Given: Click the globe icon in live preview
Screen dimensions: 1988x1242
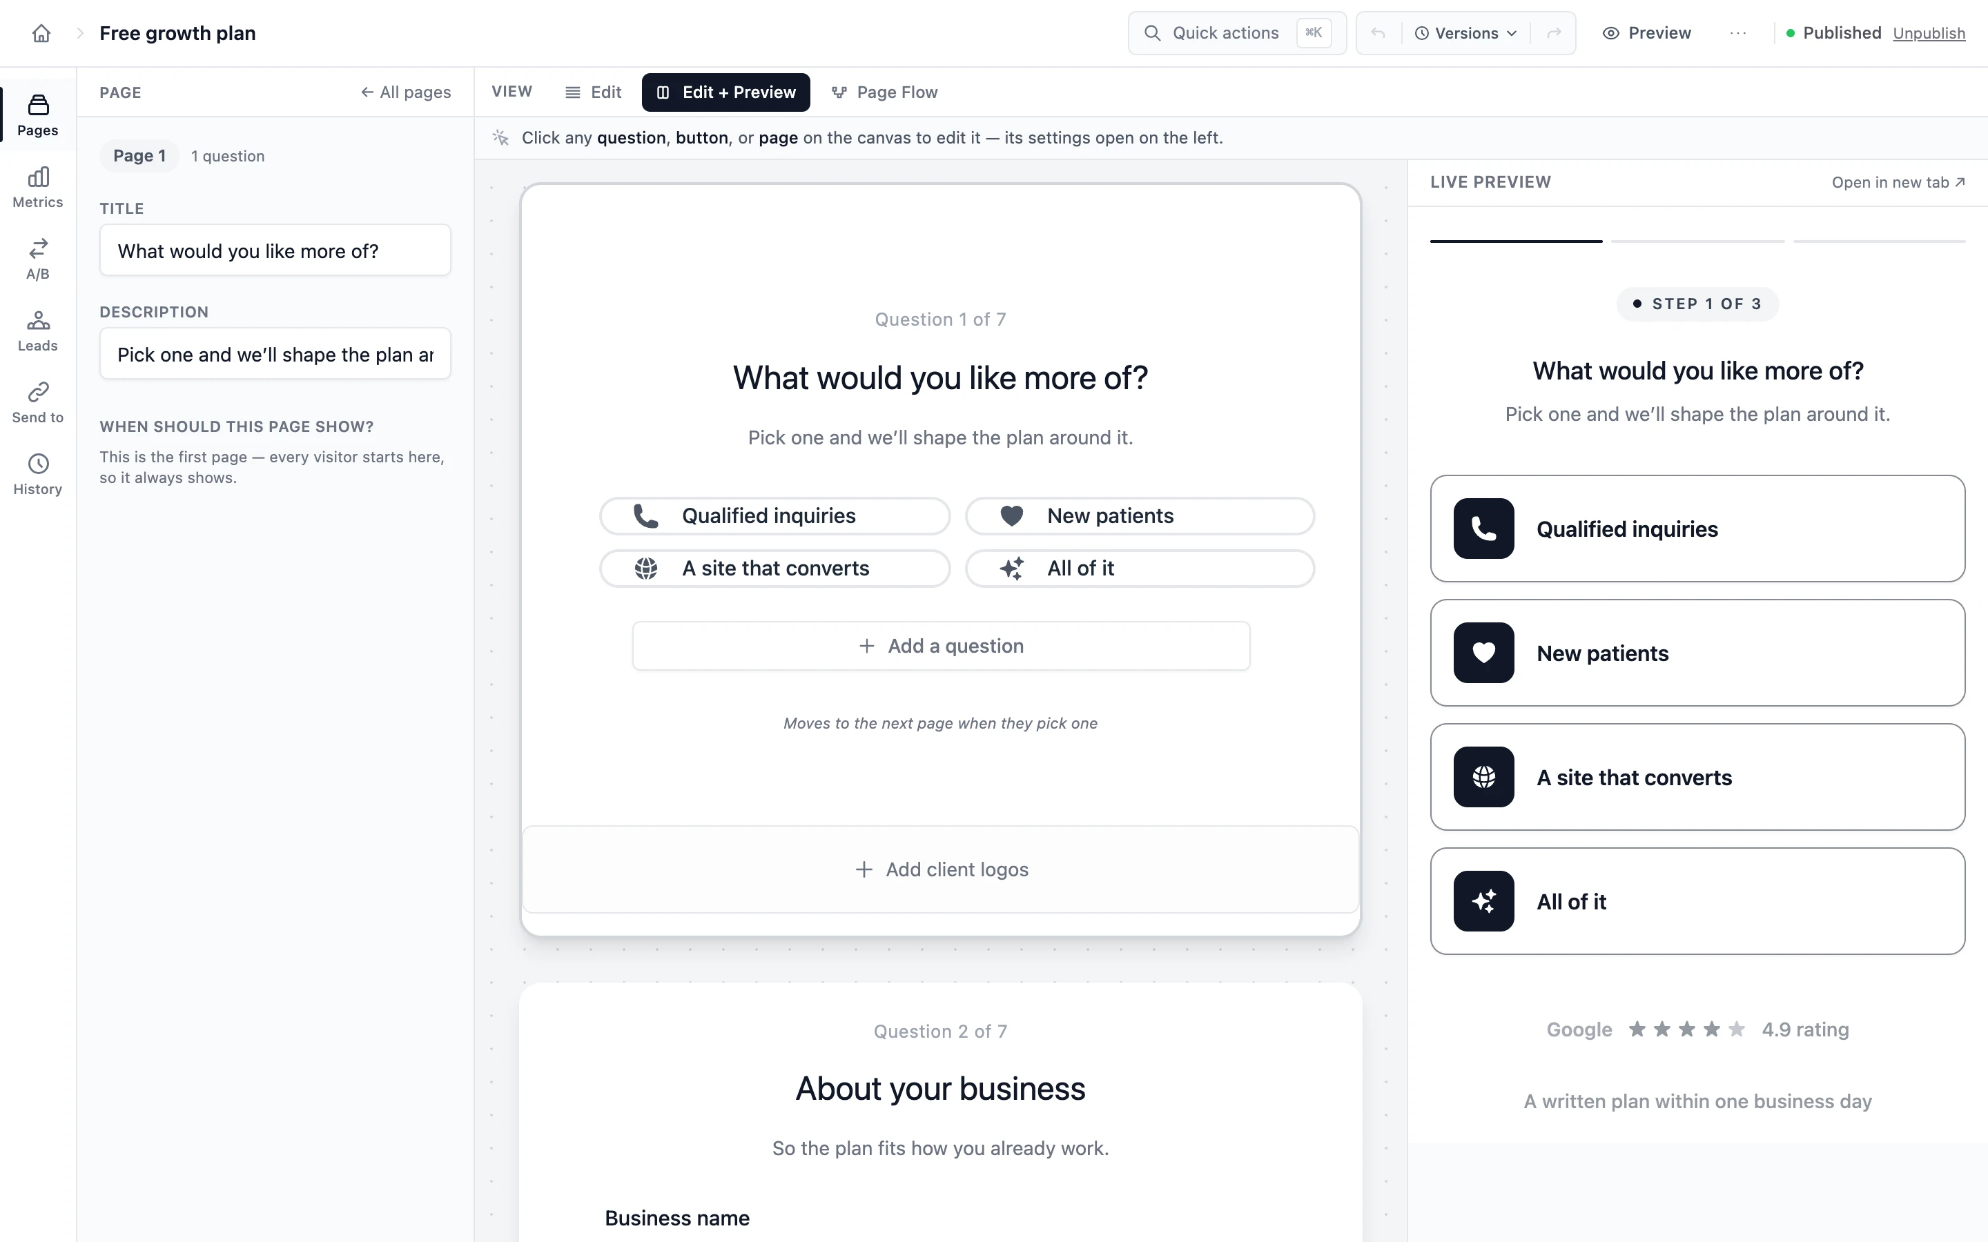Looking at the screenshot, I should 1483,777.
